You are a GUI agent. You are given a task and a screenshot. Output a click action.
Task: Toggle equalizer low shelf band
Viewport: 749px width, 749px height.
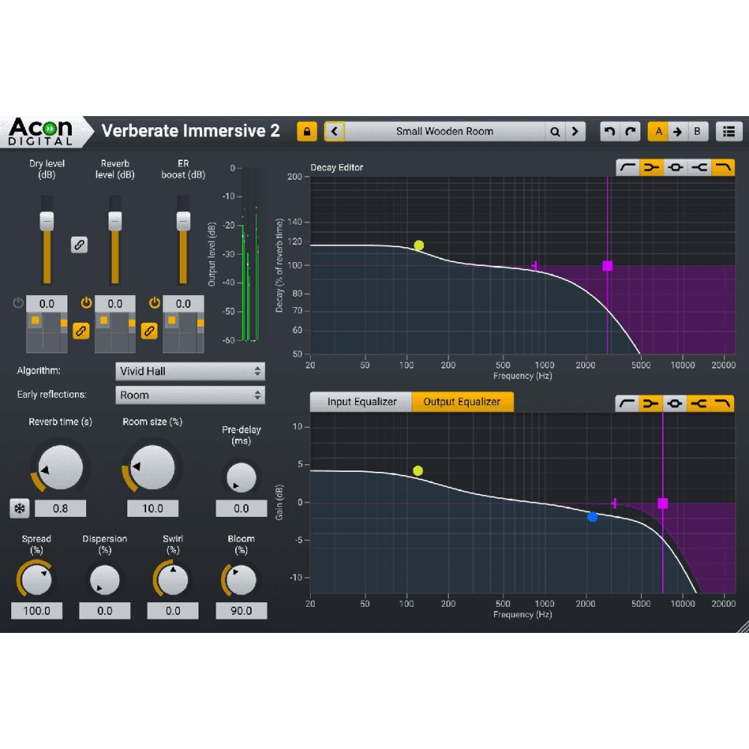[x=651, y=404]
